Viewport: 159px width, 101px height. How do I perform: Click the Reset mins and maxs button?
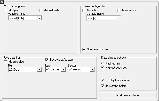128,95
